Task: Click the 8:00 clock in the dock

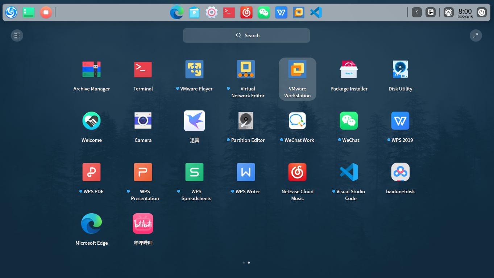Action: click(x=465, y=13)
